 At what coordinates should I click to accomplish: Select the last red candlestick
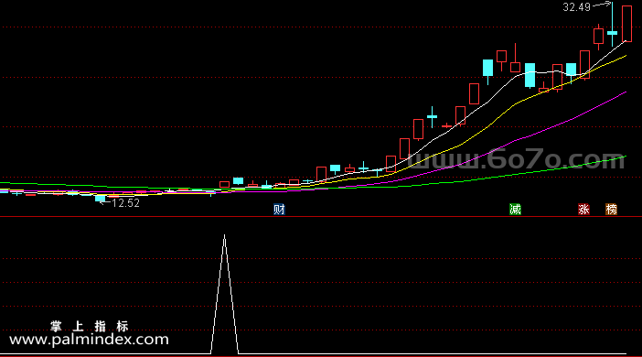point(626,24)
